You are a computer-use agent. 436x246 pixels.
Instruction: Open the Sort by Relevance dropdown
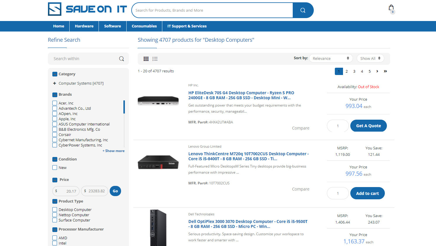coord(331,58)
